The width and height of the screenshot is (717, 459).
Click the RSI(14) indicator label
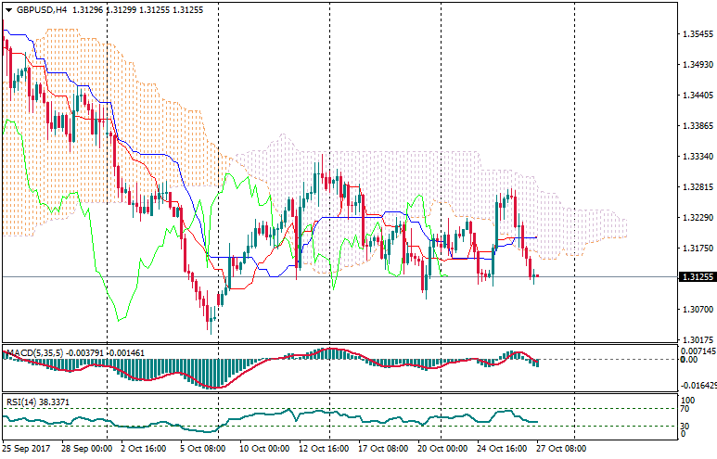point(22,402)
